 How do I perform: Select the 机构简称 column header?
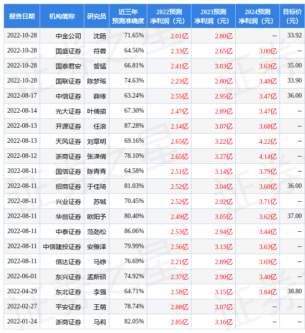[x=62, y=16]
